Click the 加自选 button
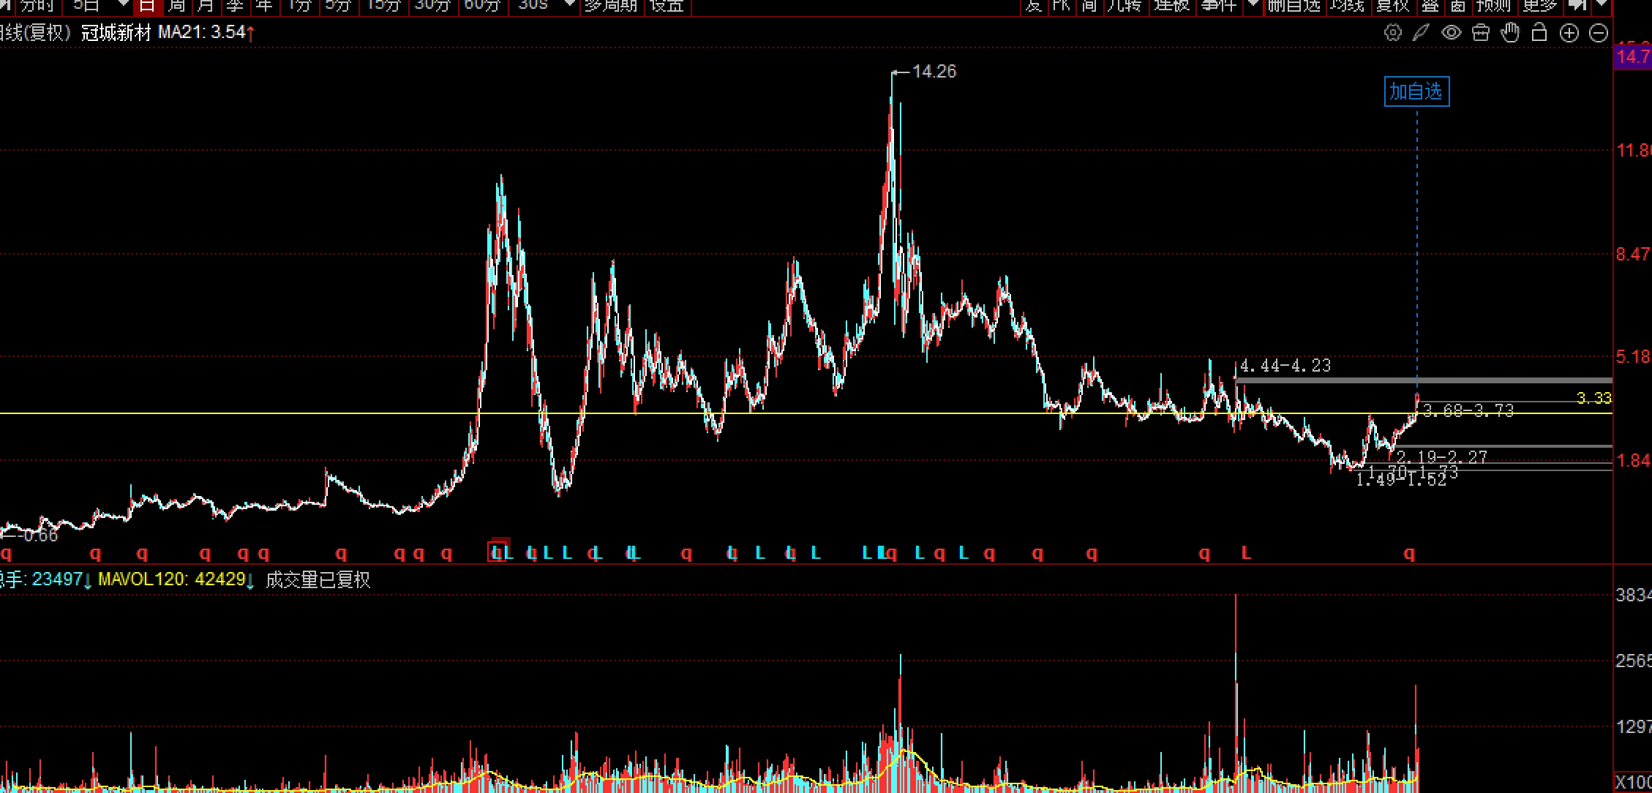1652x793 pixels. [x=1416, y=91]
